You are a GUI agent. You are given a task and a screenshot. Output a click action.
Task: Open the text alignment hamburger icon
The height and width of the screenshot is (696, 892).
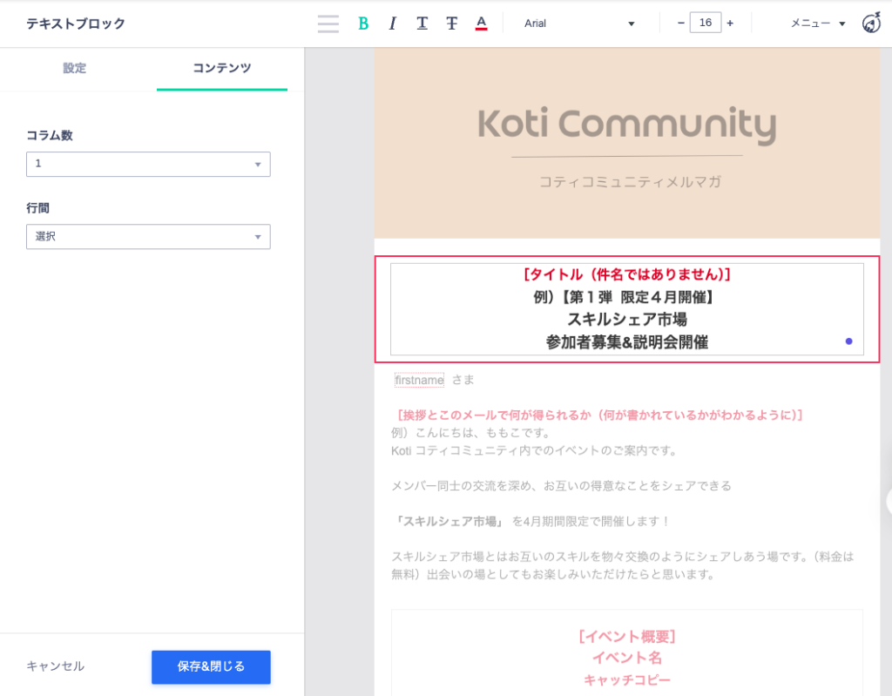pyautogui.click(x=328, y=24)
